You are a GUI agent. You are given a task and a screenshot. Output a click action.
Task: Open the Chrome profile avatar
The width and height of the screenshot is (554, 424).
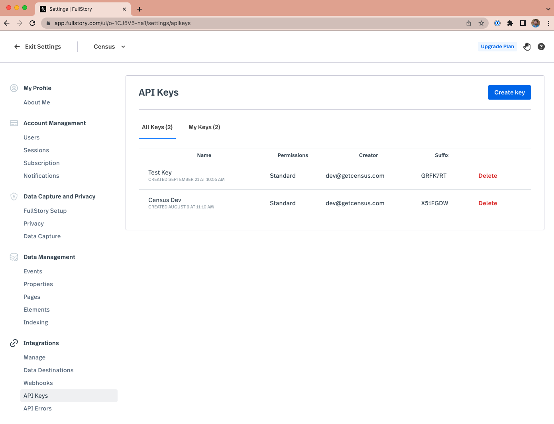tap(535, 23)
